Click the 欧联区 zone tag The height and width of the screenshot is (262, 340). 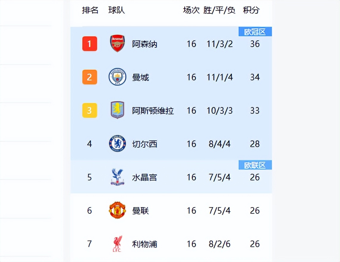(255, 165)
